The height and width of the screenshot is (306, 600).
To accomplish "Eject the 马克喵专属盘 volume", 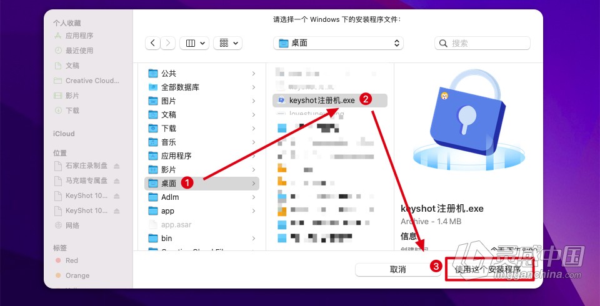I will point(117,180).
